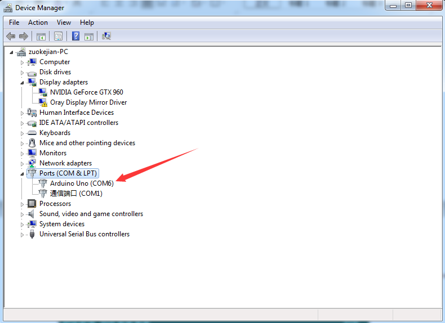The width and height of the screenshot is (445, 323).
Task: Collapse the zuokejian-PC root node
Action: click(11, 52)
